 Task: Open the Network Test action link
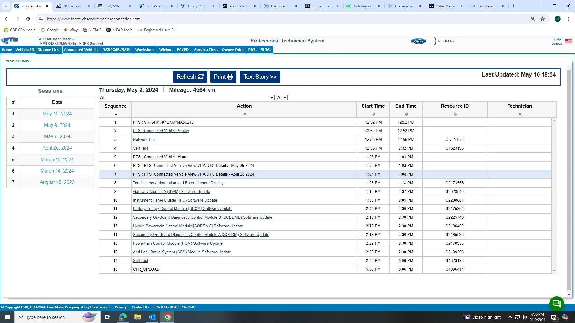pos(144,140)
